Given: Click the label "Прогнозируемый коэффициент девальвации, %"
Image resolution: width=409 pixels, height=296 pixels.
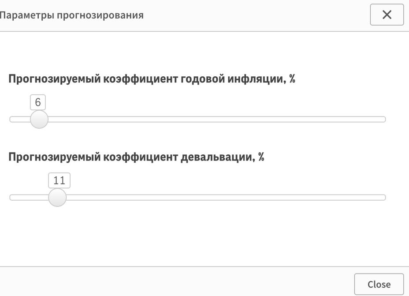Looking at the screenshot, I should [x=136, y=157].
